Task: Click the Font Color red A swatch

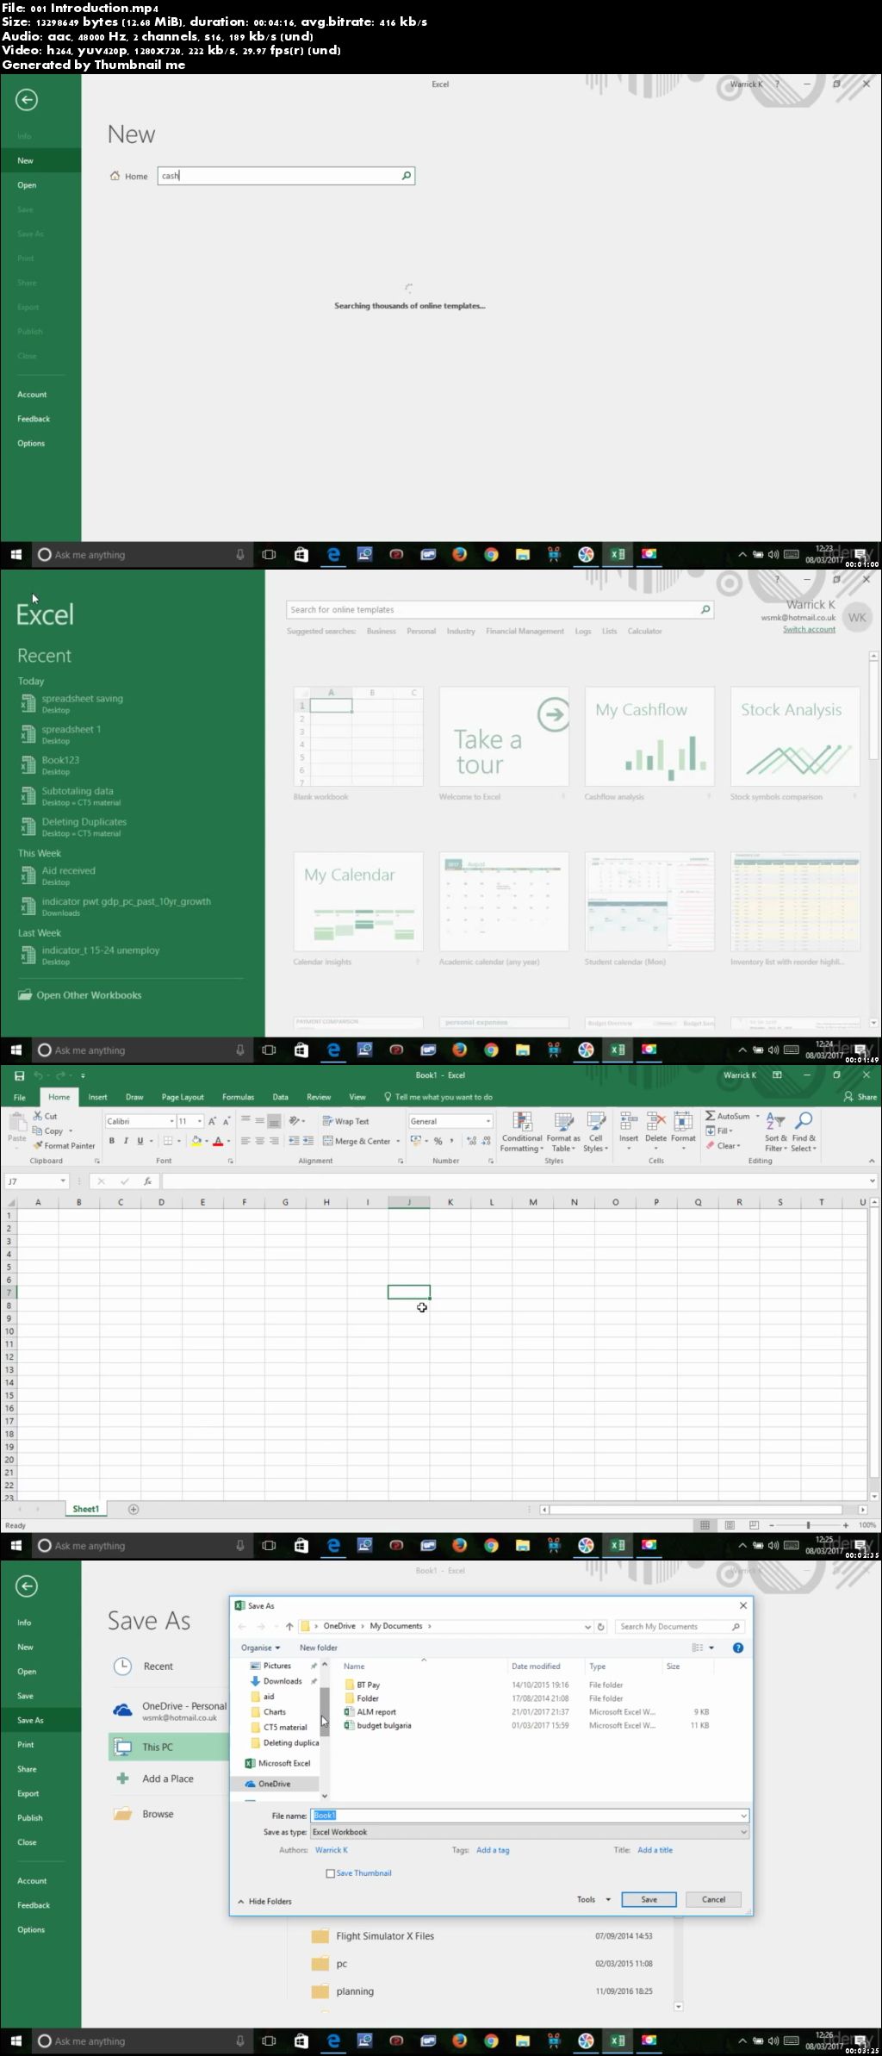Action: (x=218, y=1141)
